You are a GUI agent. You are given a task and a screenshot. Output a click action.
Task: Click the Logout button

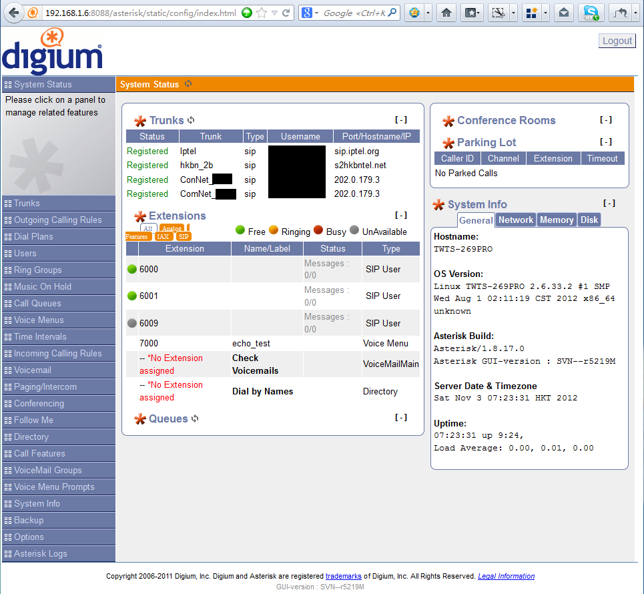point(617,41)
